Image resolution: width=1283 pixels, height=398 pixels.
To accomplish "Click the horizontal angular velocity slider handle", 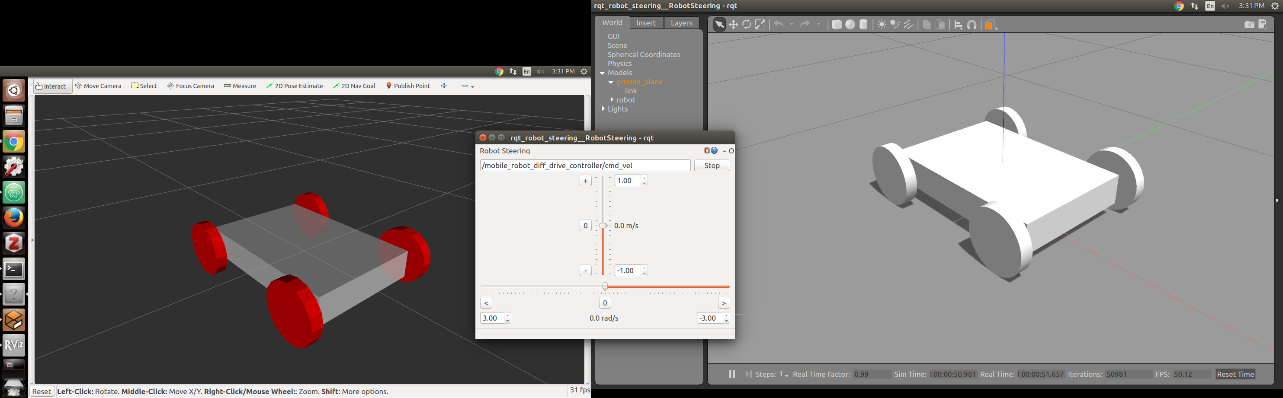I will 605,287.
